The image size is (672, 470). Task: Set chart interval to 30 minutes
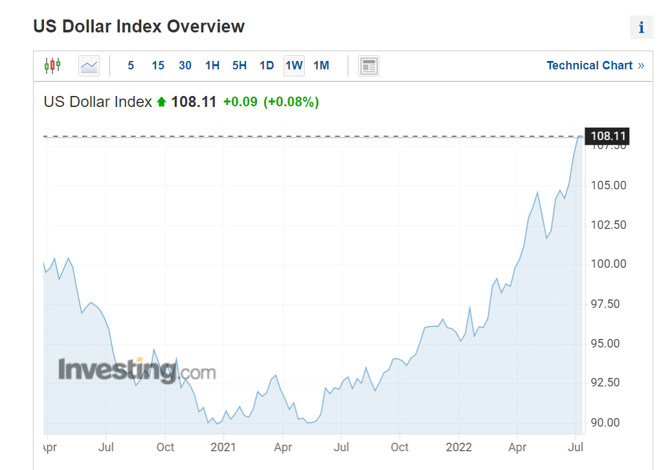(x=185, y=65)
